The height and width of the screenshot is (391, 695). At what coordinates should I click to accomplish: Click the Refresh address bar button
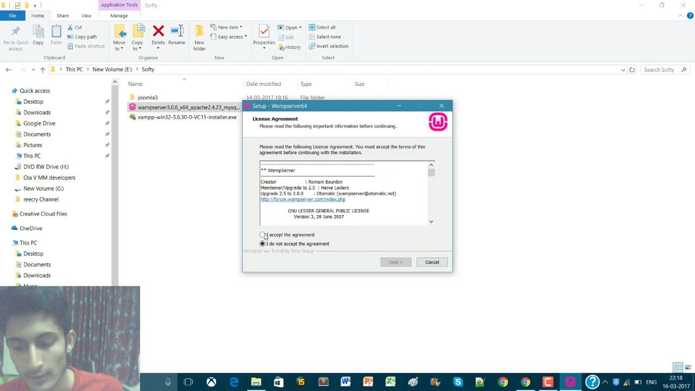(632, 70)
